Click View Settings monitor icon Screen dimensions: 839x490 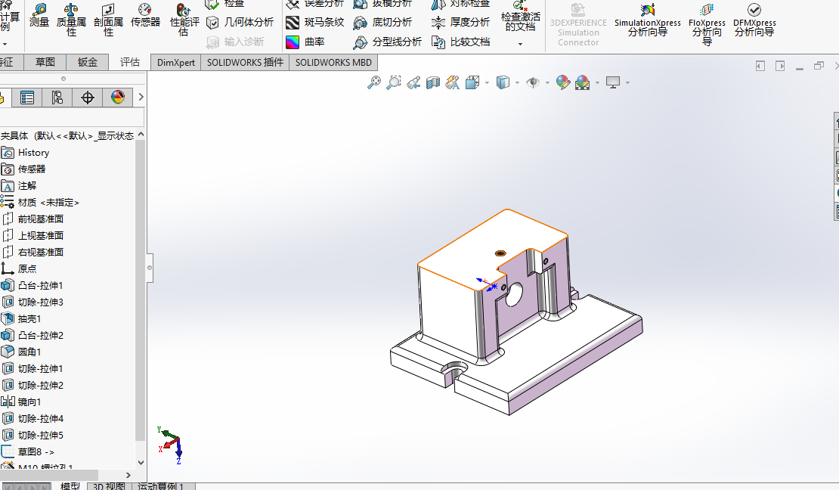point(613,82)
